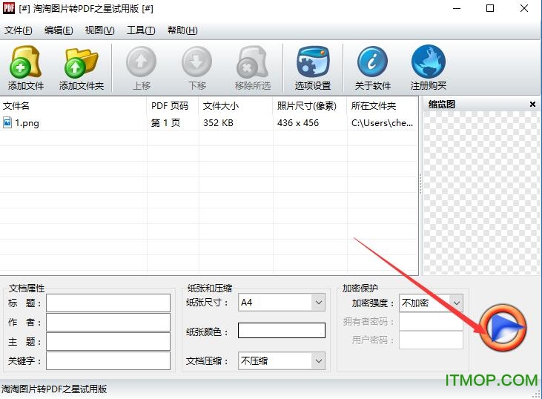Open the 帮助(H) menu

182,30
